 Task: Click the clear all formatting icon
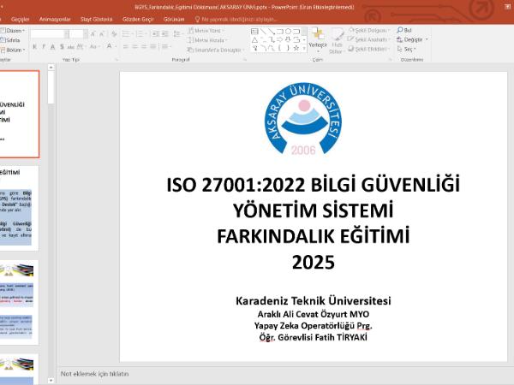(114, 33)
